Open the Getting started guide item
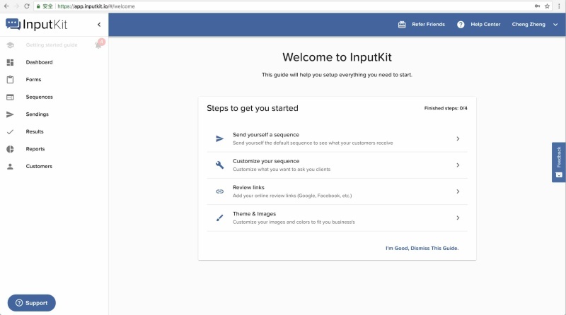The image size is (566, 315). [52, 45]
